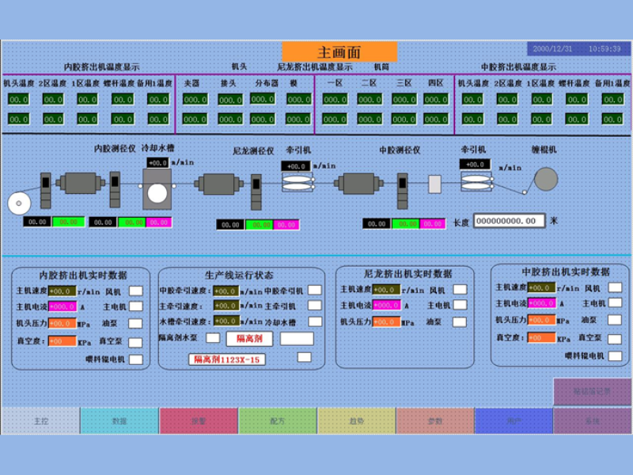
Task: Select the 冷却水槽 cooling water tank graphic
Action: pos(157,189)
